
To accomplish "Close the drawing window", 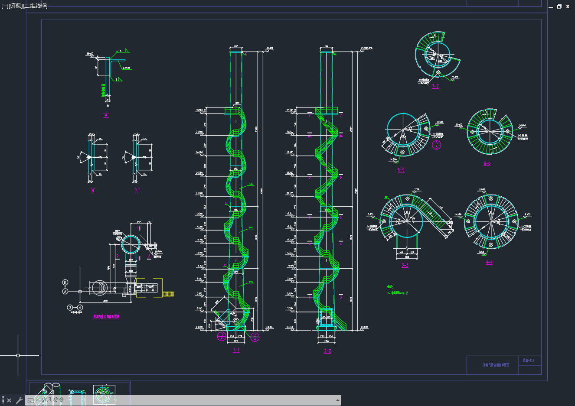I will click(x=568, y=6).
